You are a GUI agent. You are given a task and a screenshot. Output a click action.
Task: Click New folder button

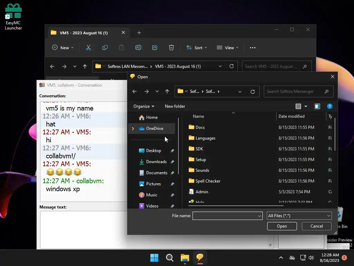[175, 106]
